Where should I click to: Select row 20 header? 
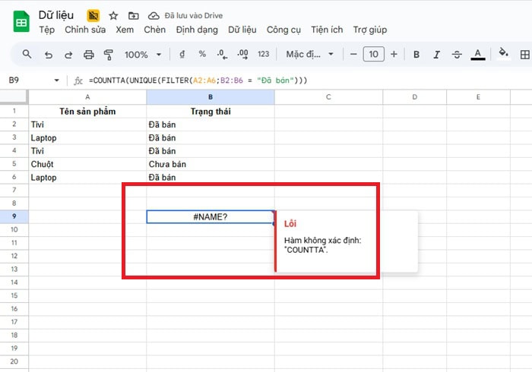point(14,361)
